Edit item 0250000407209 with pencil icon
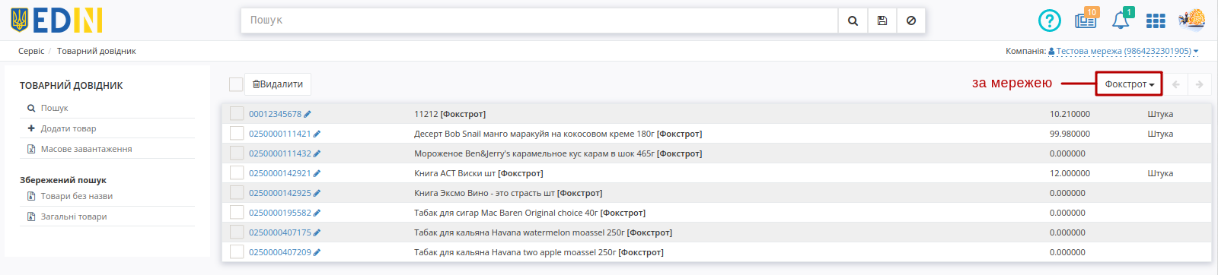Image resolution: width=1218 pixels, height=275 pixels. coord(317,253)
